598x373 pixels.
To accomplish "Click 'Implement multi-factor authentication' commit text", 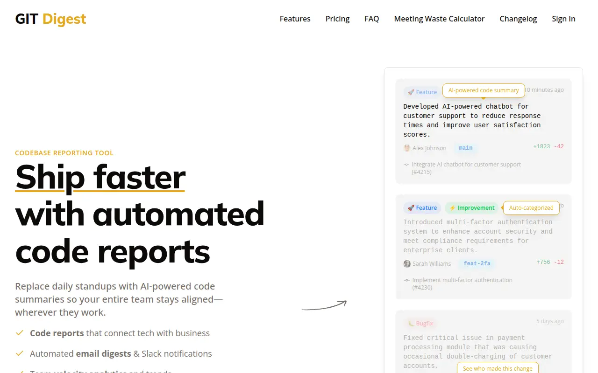I will (462, 283).
